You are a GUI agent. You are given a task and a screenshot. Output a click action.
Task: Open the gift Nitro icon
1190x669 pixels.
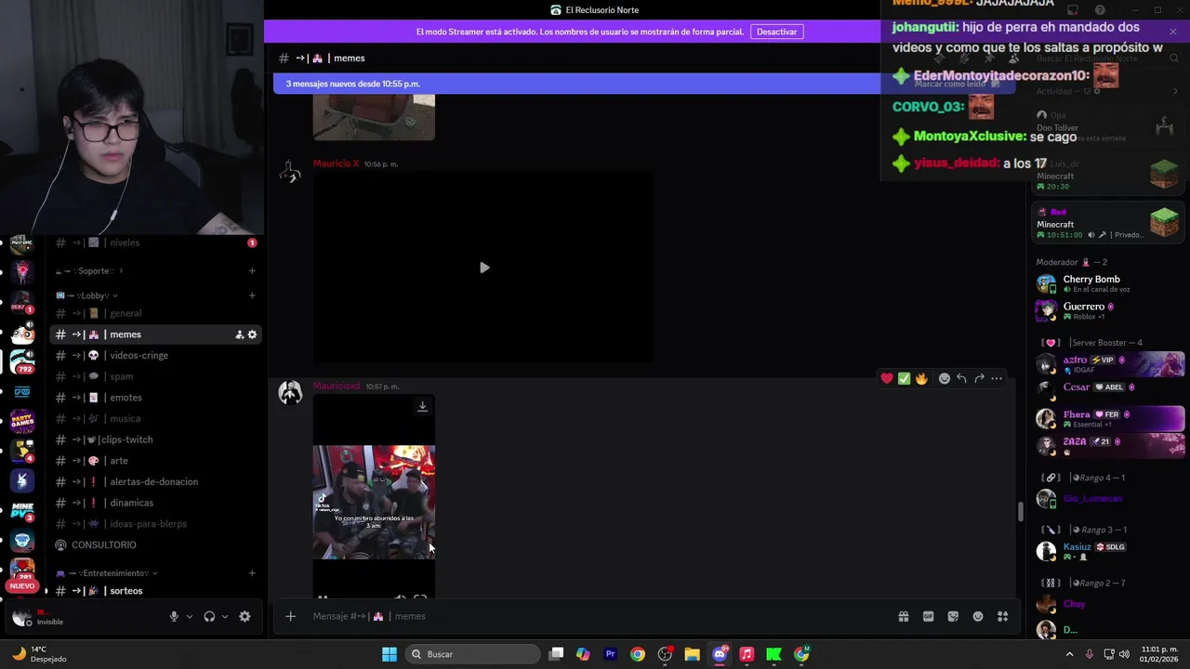pos(903,616)
